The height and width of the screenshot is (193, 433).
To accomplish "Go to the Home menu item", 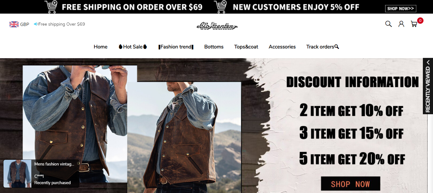I will pos(100,47).
